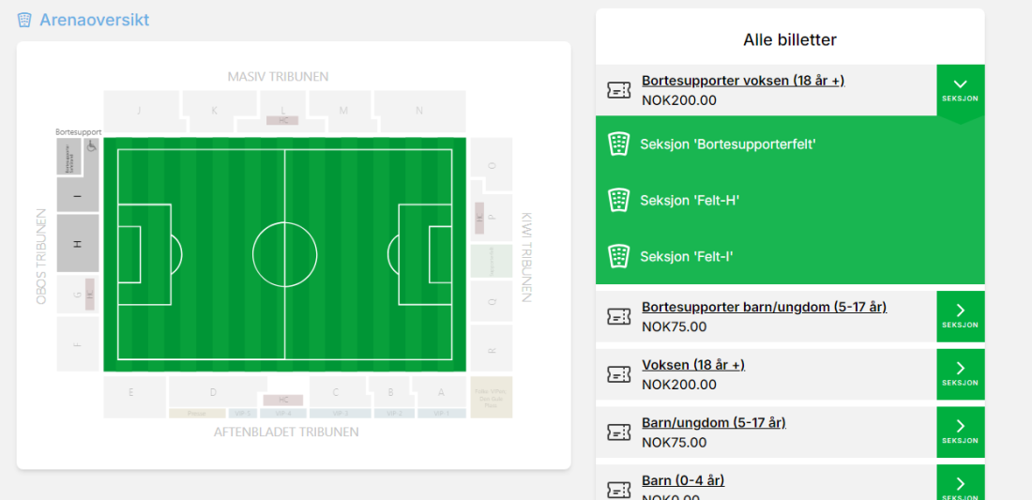Open the Bortesupporter voksen (18 år +) link
Viewport: 1032px width, 500px height.
click(743, 81)
